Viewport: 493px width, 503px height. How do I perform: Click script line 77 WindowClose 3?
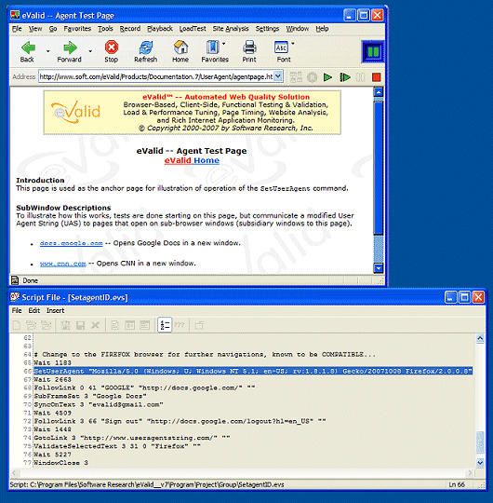(x=60, y=463)
